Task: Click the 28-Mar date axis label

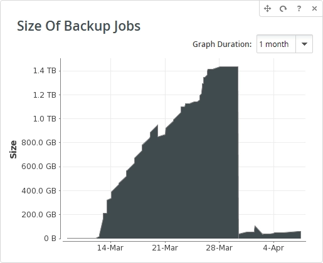Action: coord(219,248)
